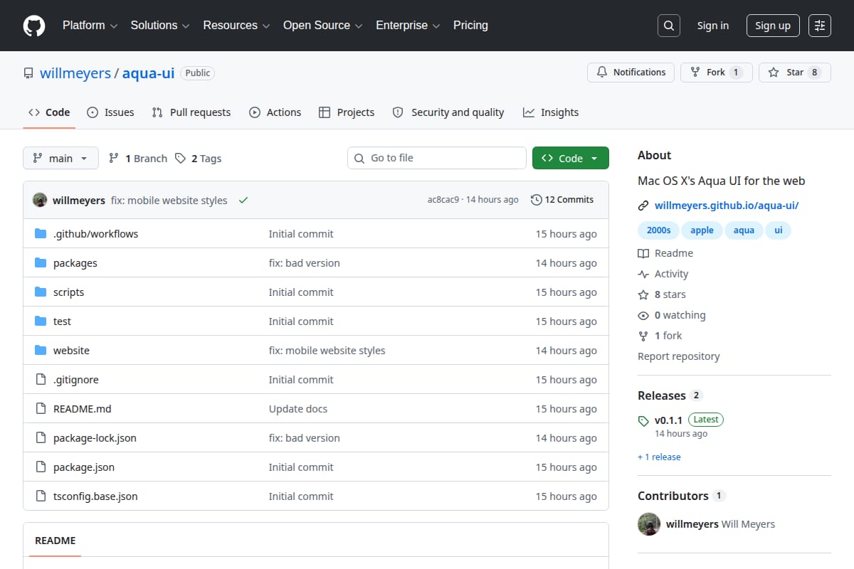The image size is (854, 569).
Task: Click the packages folder icon
Action: 41,263
